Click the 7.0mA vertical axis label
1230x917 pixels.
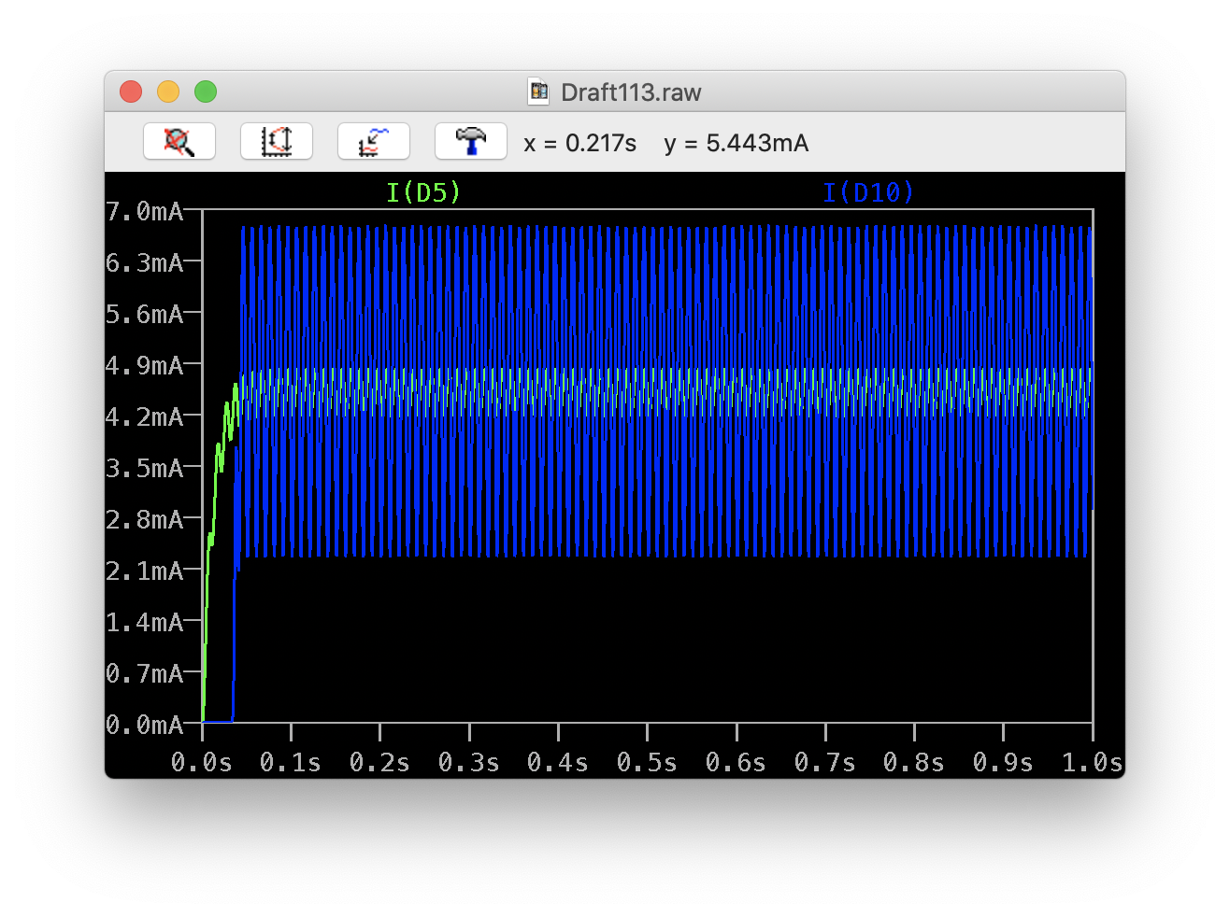tap(145, 212)
